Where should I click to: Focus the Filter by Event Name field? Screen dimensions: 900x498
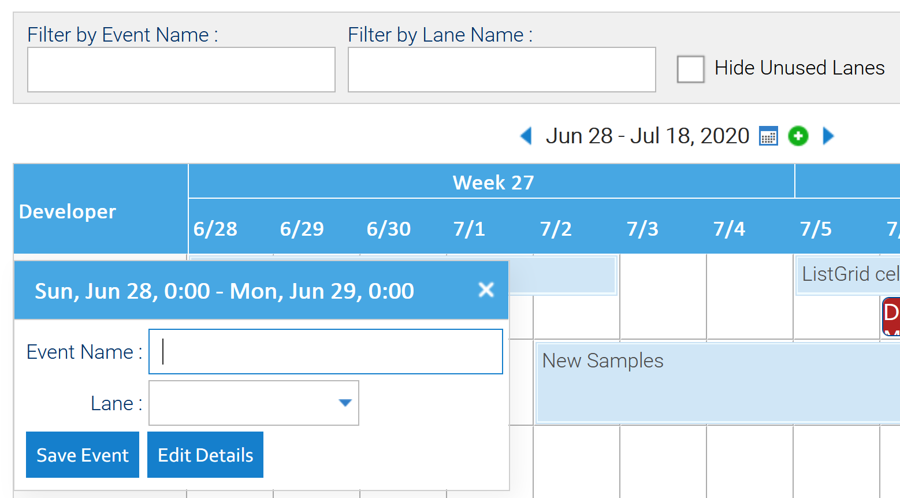coord(181,69)
